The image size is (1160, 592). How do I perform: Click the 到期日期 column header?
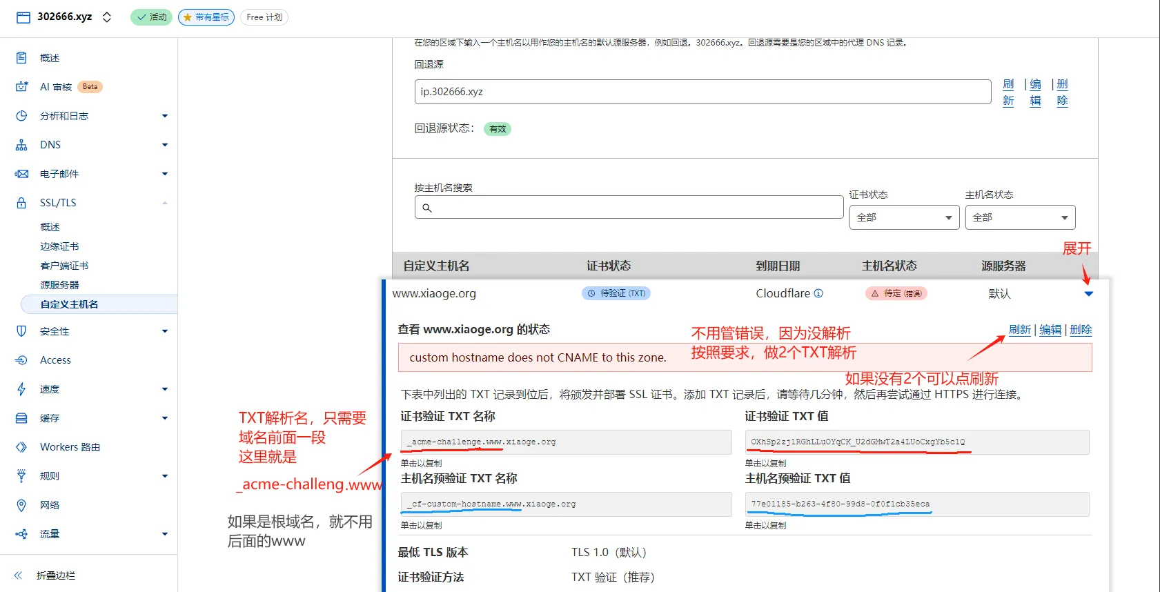(778, 266)
